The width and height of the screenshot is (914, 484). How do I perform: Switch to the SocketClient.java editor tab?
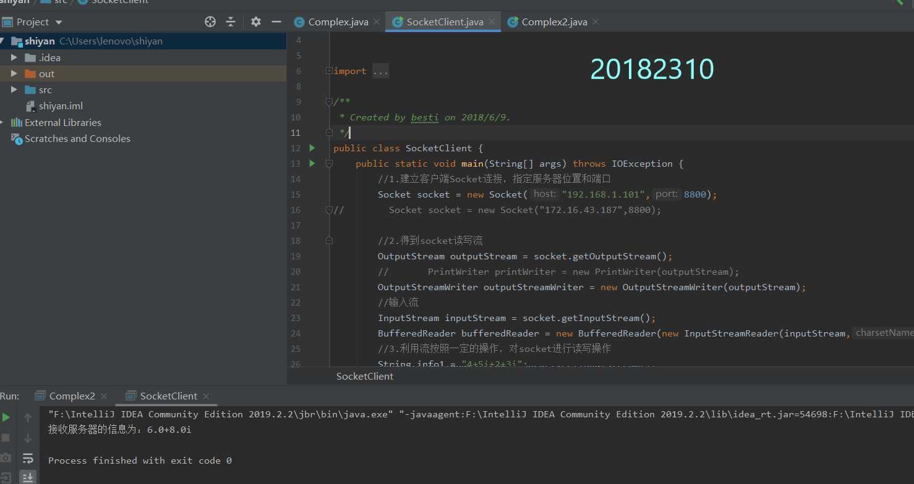point(445,22)
